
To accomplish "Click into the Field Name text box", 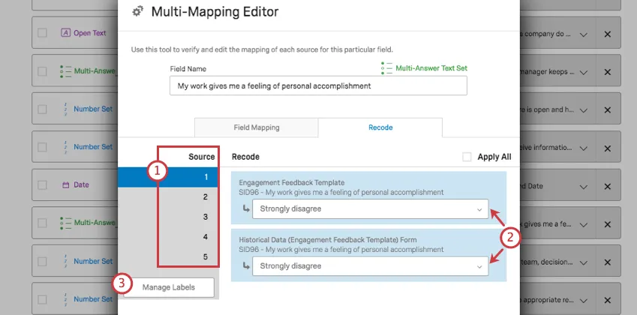I will pyautogui.click(x=318, y=85).
